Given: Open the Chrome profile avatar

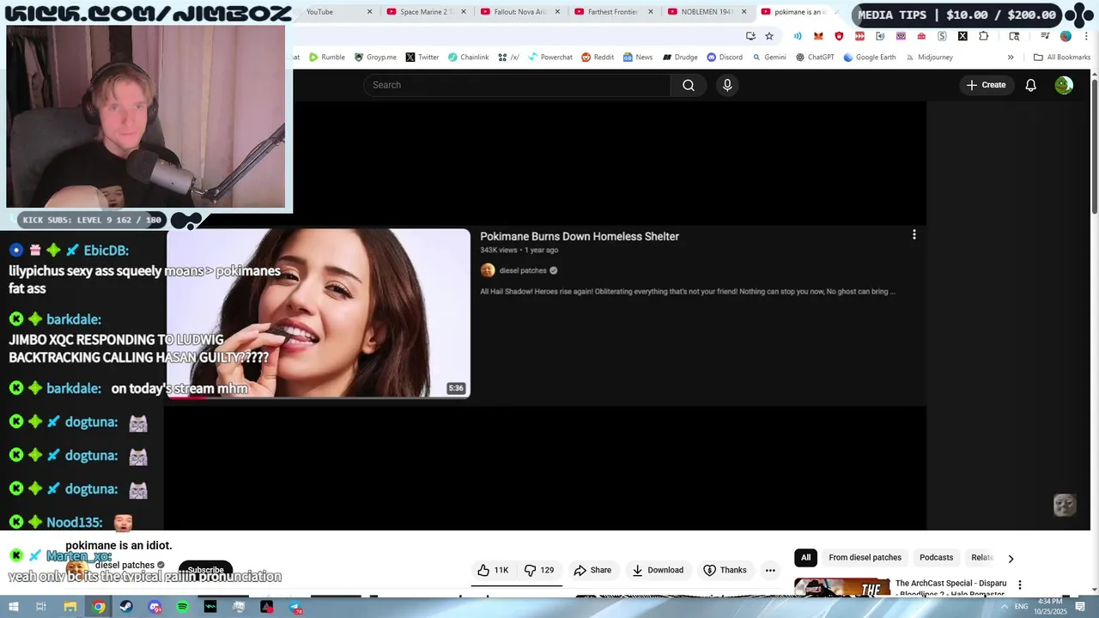Looking at the screenshot, I should (x=1066, y=36).
